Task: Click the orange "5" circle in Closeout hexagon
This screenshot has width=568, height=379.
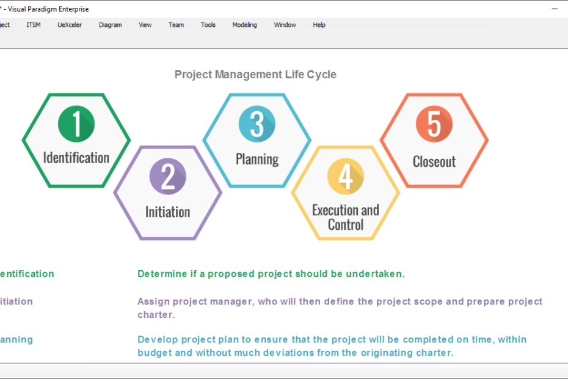Action: tap(434, 122)
